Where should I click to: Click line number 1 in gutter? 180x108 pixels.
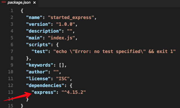coord(12,11)
